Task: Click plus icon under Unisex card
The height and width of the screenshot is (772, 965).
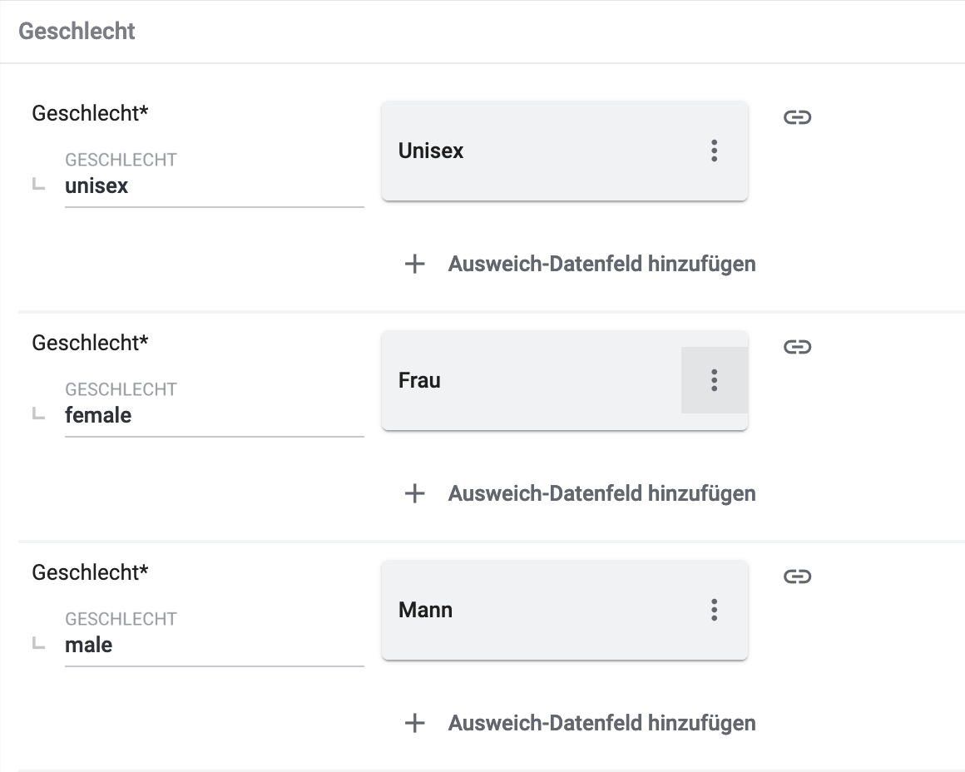Action: (414, 264)
